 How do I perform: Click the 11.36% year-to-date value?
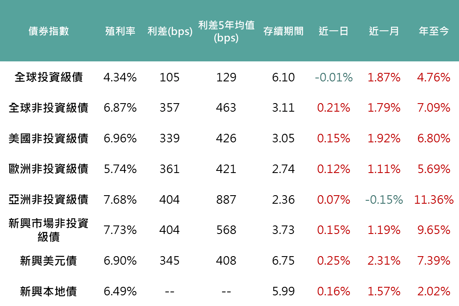(434, 199)
